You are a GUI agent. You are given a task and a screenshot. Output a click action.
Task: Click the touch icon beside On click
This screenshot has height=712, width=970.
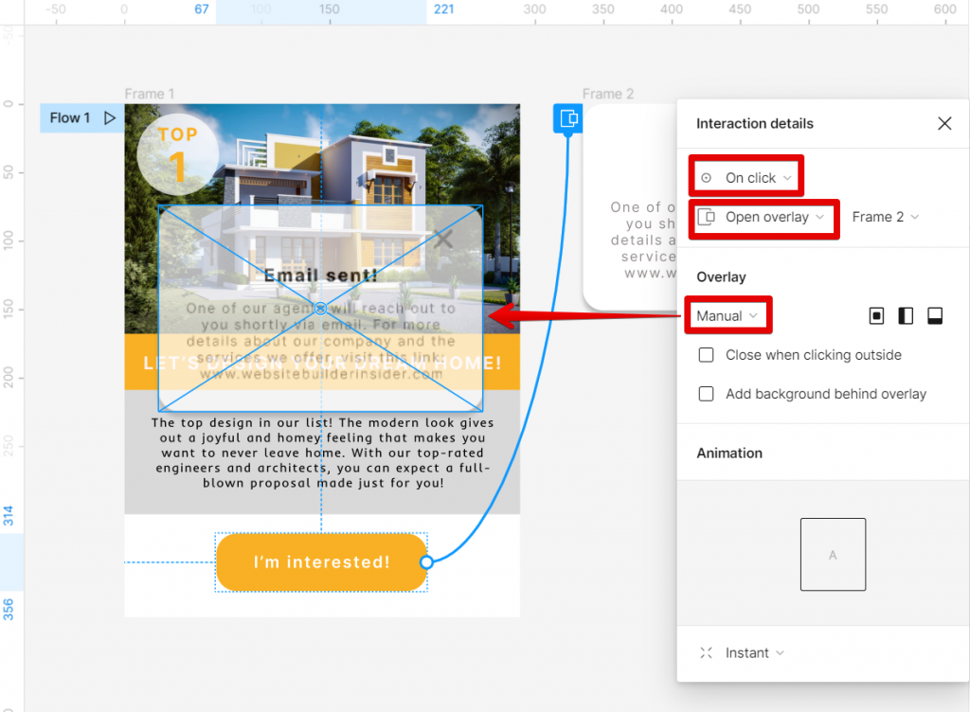point(706,176)
